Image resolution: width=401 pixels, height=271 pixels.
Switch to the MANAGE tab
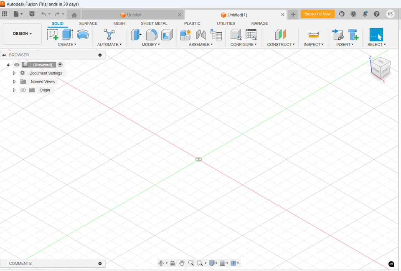(259, 23)
